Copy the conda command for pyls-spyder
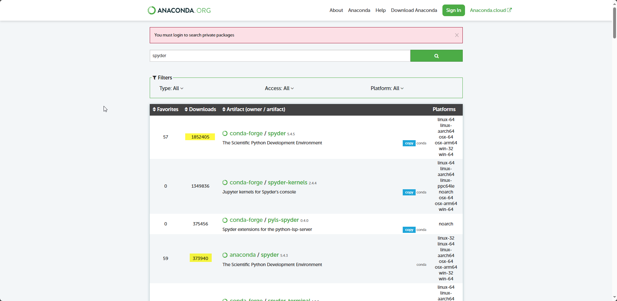 pyautogui.click(x=409, y=230)
